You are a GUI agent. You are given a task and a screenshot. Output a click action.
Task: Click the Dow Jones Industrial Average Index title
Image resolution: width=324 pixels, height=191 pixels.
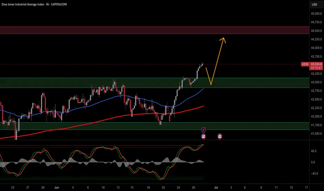point(23,4)
